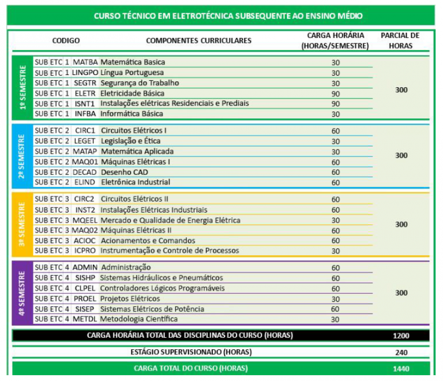Screen dimensions: 443x381
Task: Select the CARGA HORÁRIA column header
Action: pos(335,41)
